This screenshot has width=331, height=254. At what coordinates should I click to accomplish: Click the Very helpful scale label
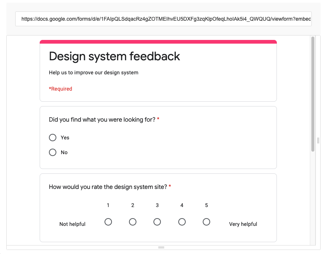pyautogui.click(x=243, y=224)
